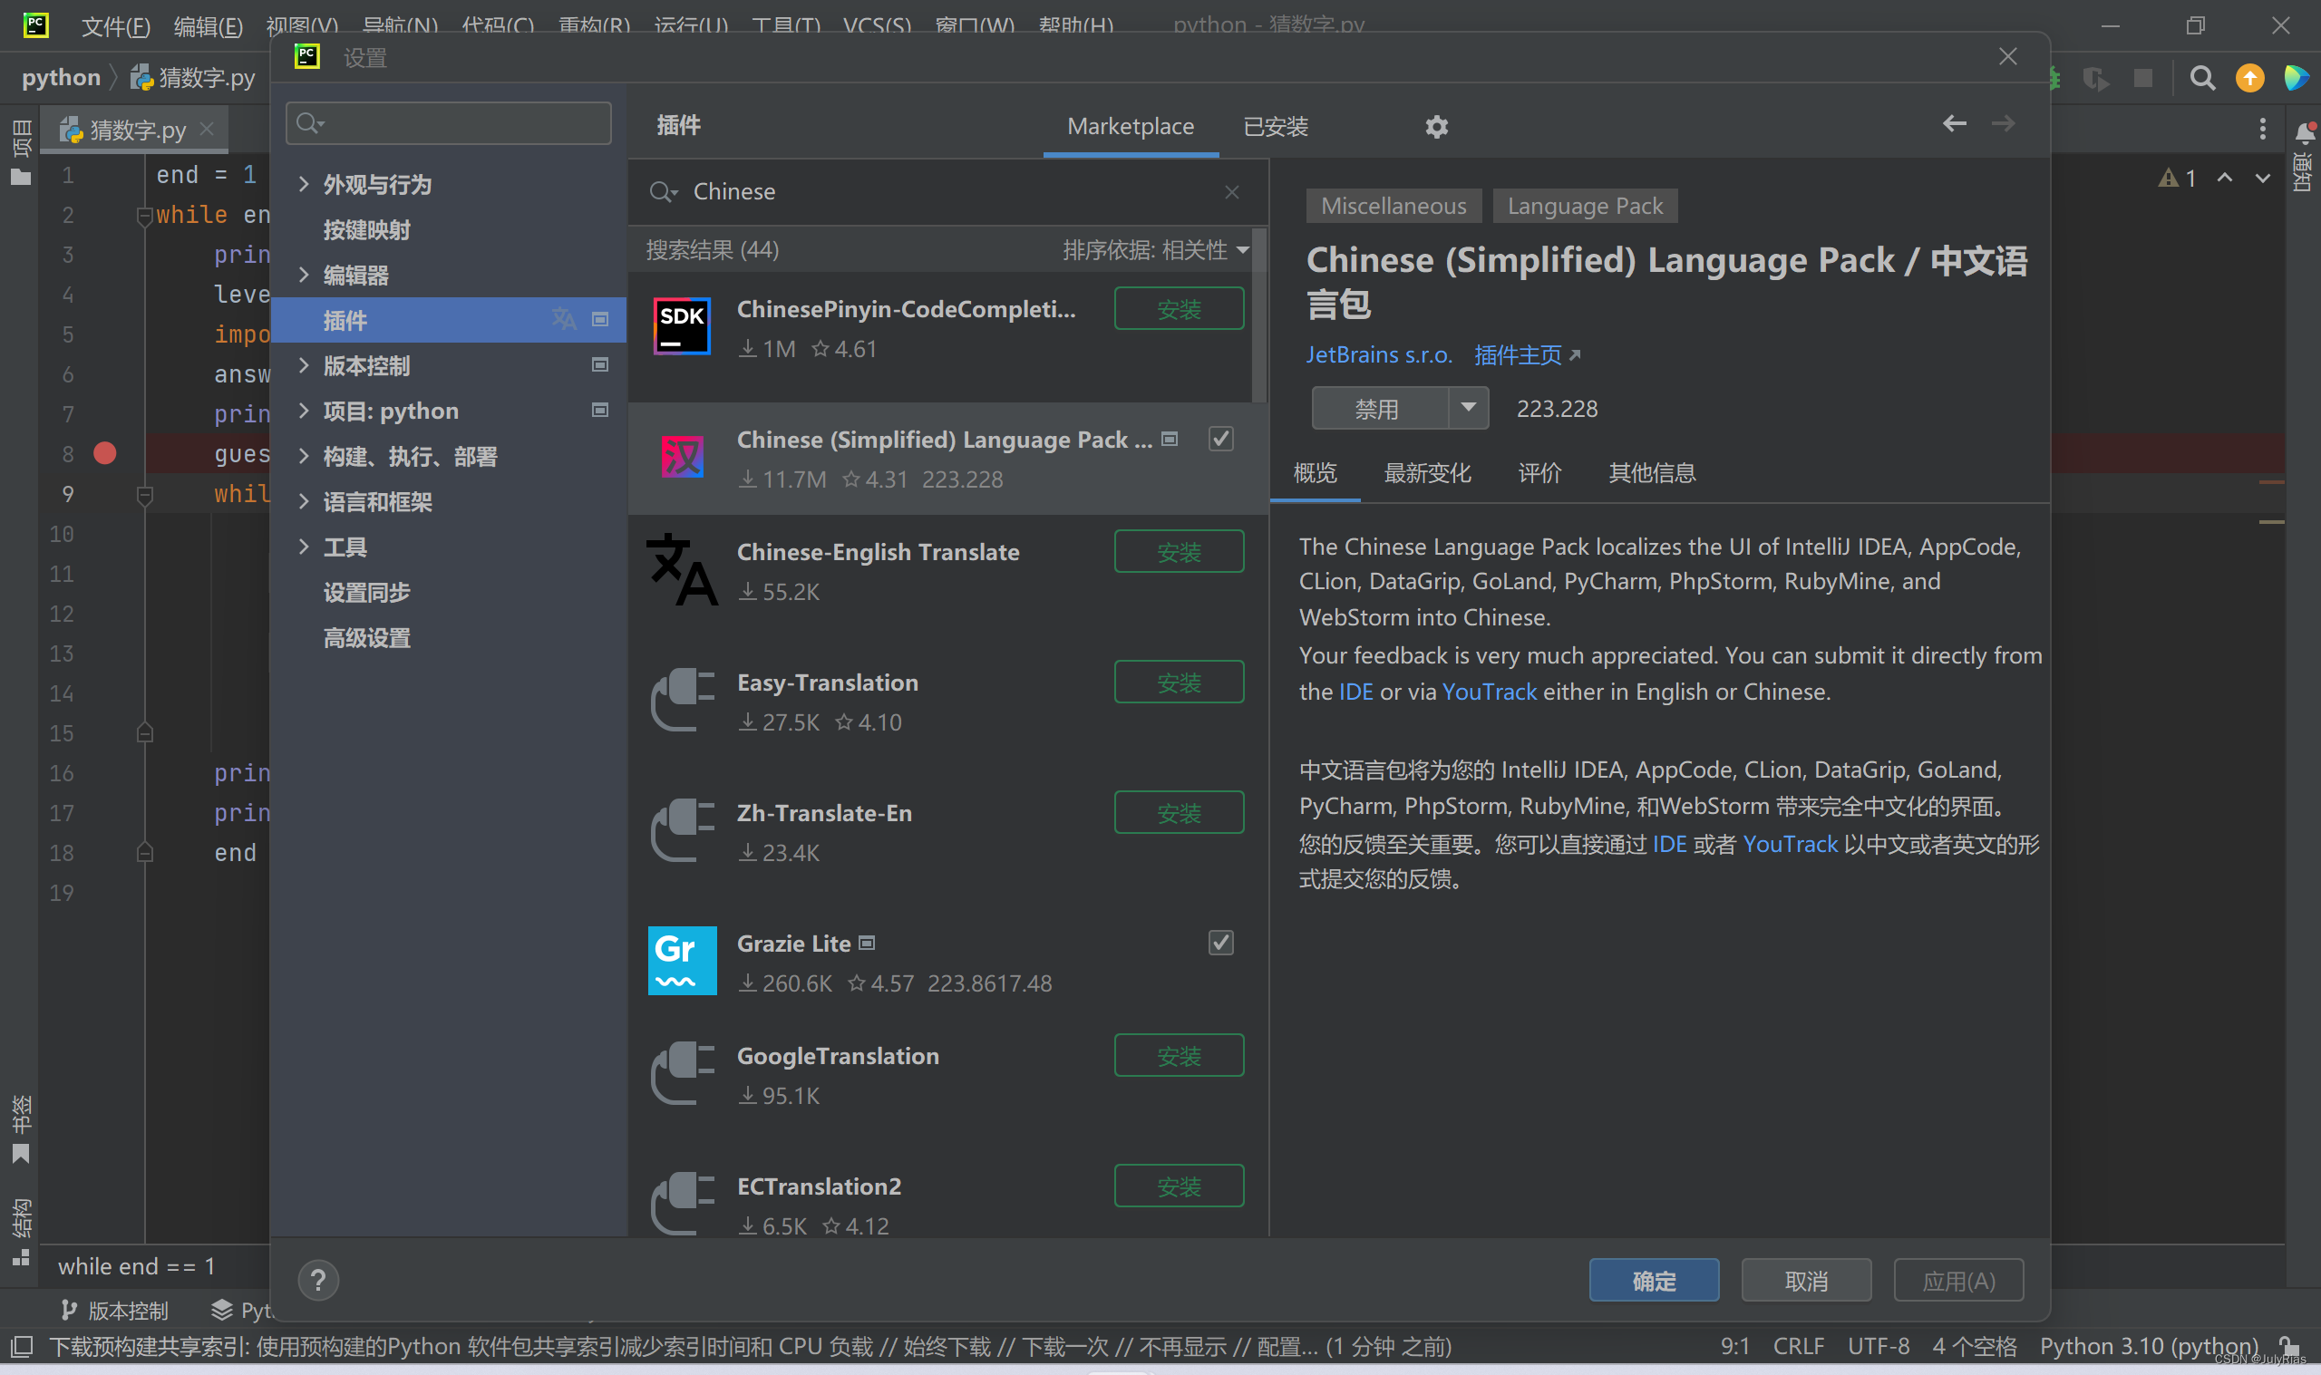
Task: Open editor tab options three-dot menu
Action: pos(2263,129)
